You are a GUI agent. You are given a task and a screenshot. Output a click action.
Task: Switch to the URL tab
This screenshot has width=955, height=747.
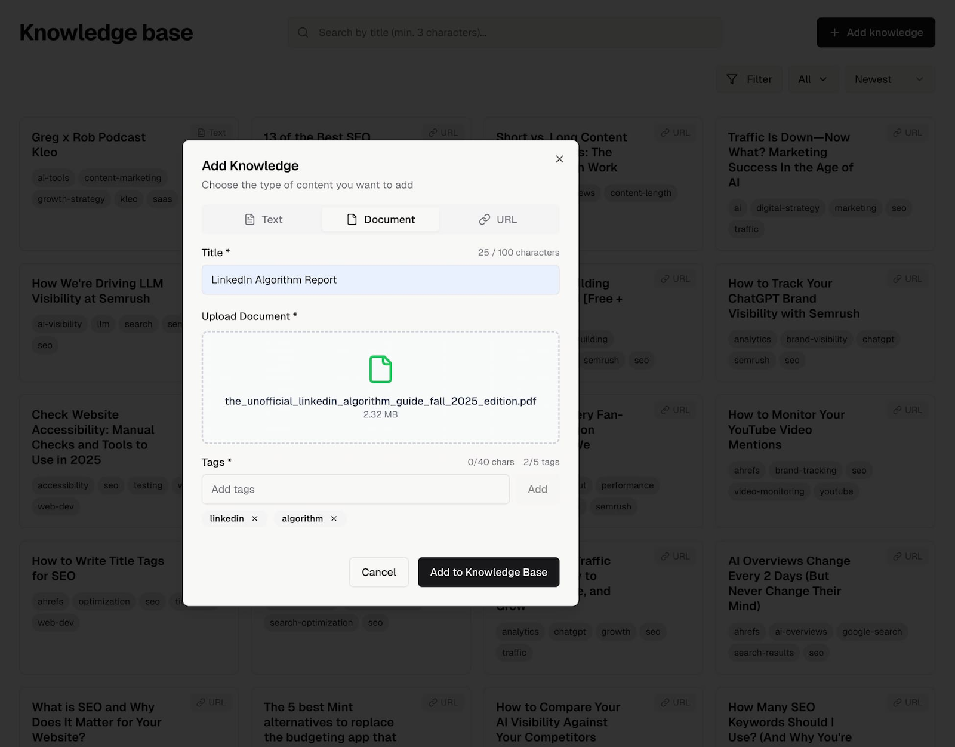[499, 219]
